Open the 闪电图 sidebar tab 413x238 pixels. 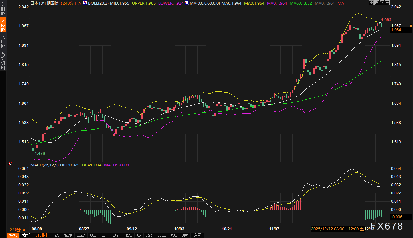click(x=3, y=41)
